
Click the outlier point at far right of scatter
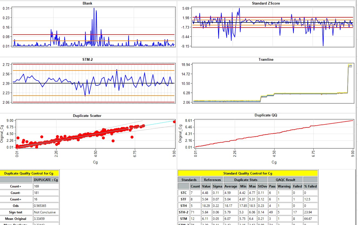pos(174,122)
